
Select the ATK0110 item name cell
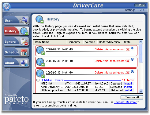tap(46, 84)
